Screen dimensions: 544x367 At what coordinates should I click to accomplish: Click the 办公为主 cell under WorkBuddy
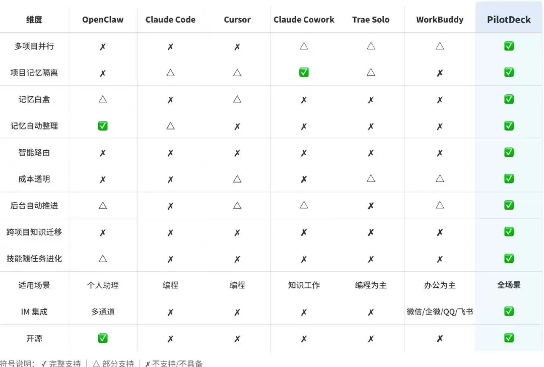tap(440, 285)
